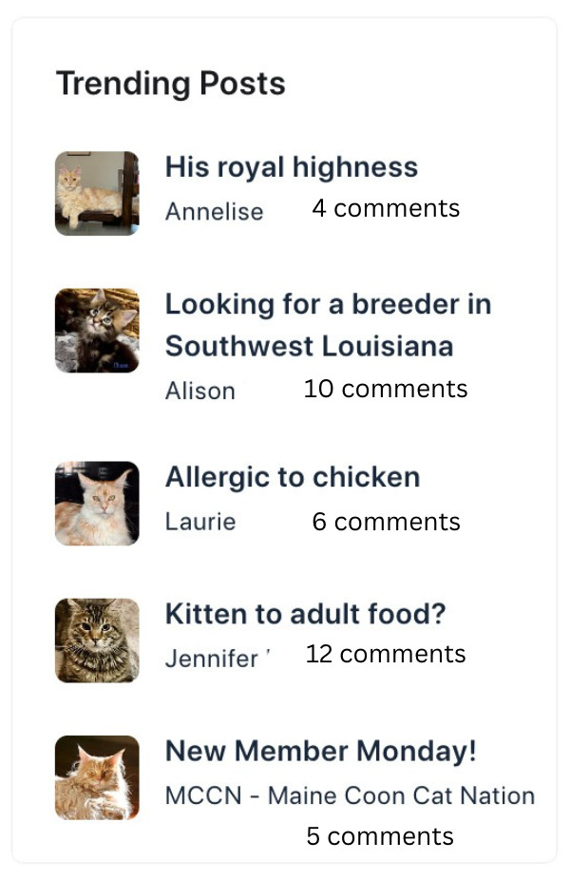Click the orange cat thumbnail for royal highness
Screen dimensions: 570x880
pyautogui.click(x=97, y=193)
